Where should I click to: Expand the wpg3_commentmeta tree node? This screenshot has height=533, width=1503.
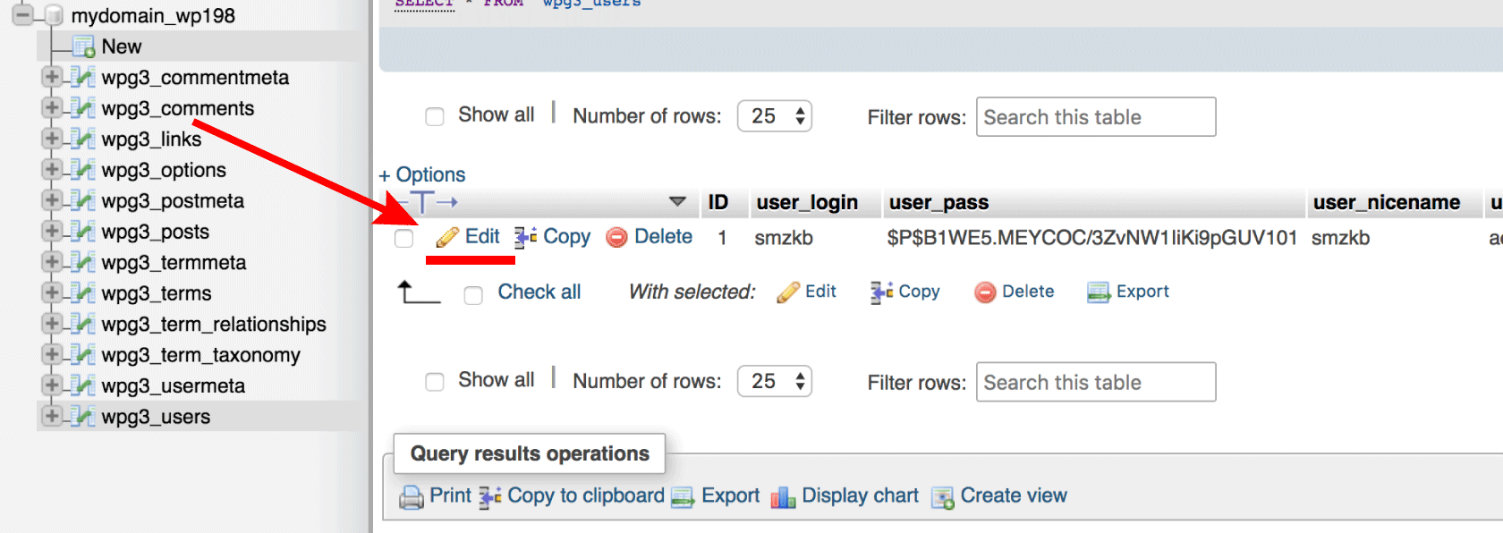(52, 77)
